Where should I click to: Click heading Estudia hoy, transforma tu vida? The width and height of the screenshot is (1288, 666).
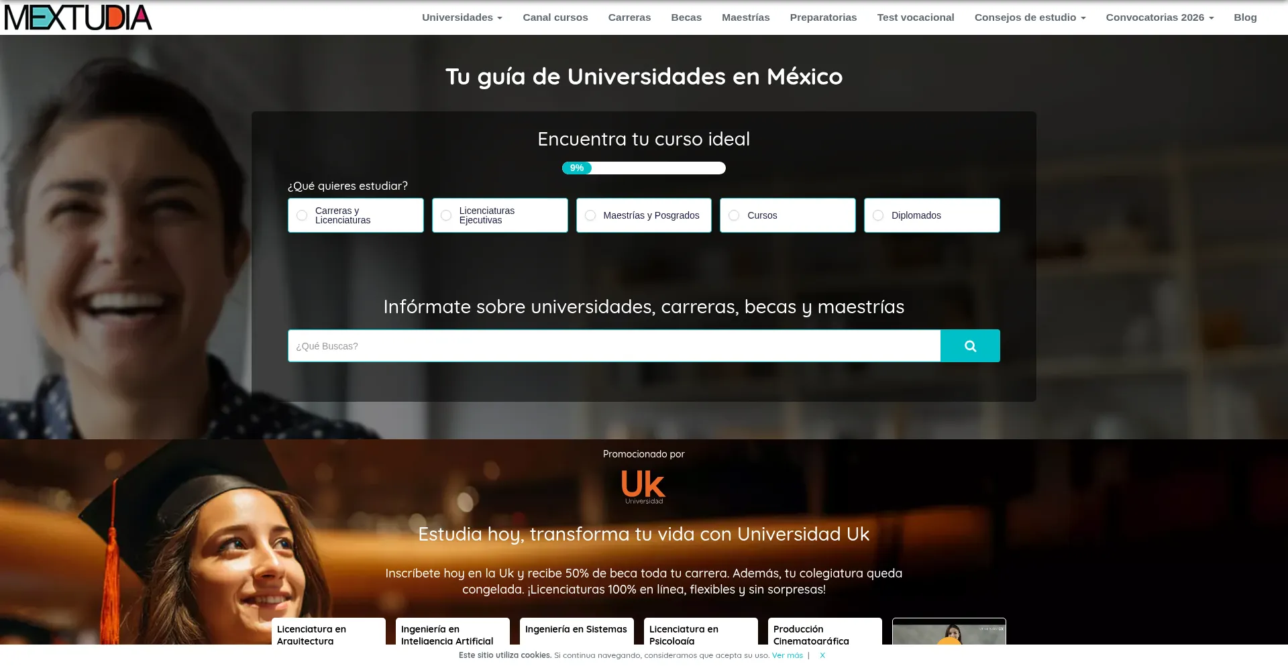[x=644, y=534]
